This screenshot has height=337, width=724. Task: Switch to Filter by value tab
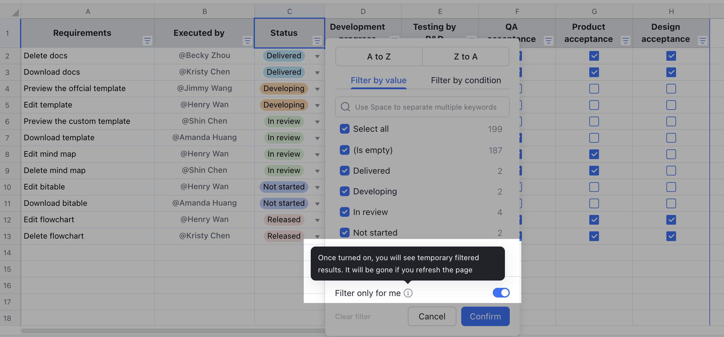pos(379,80)
